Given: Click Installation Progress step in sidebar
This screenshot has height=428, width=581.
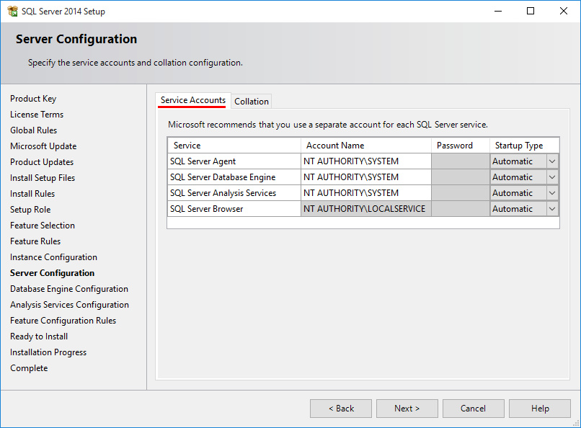Looking at the screenshot, I should point(48,352).
